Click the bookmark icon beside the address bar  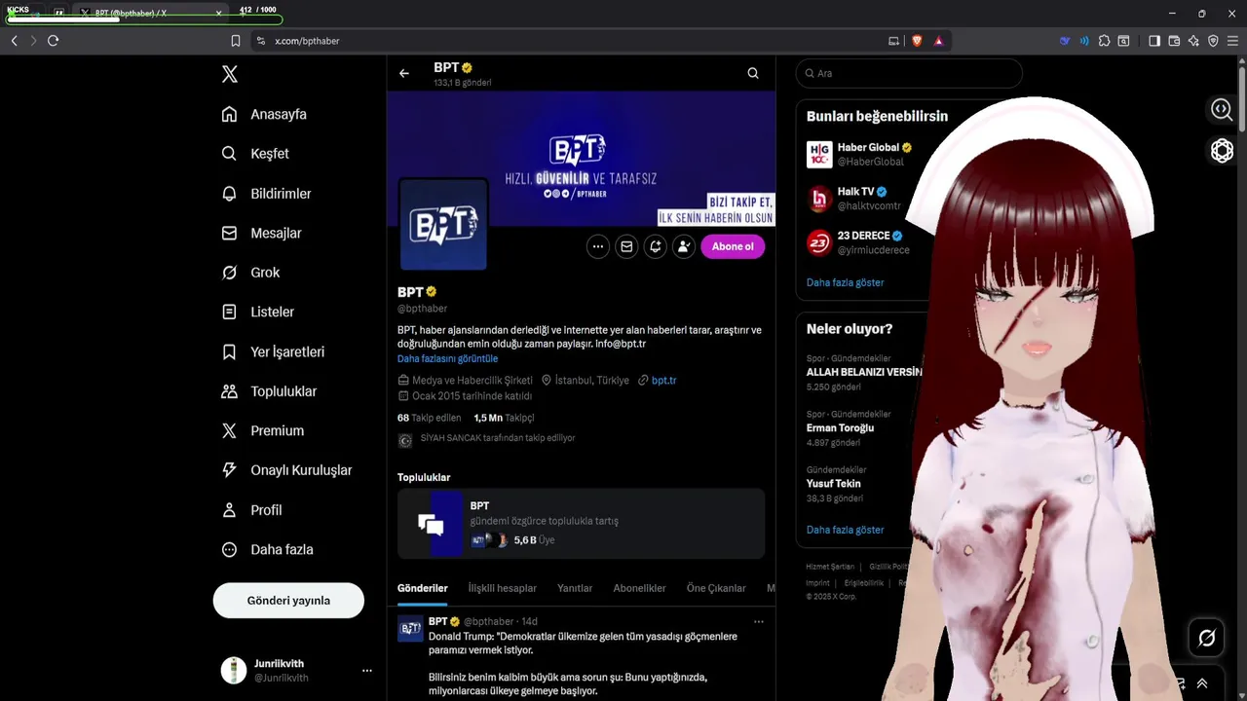[x=236, y=41]
